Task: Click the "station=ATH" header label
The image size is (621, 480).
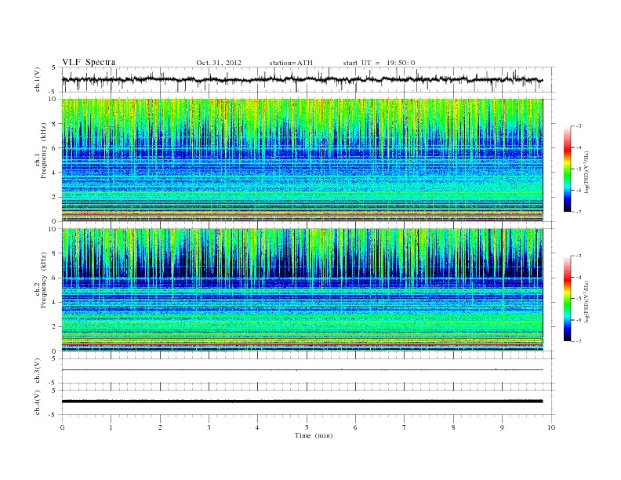Action: [291, 63]
